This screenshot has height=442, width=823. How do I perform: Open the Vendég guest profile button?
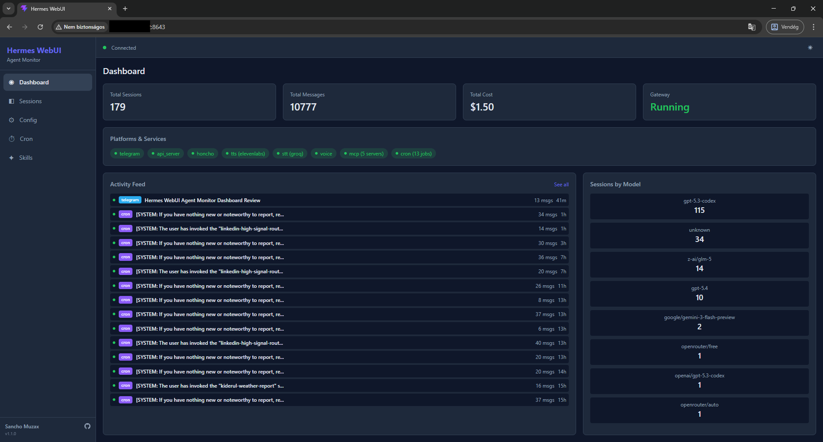click(x=785, y=27)
